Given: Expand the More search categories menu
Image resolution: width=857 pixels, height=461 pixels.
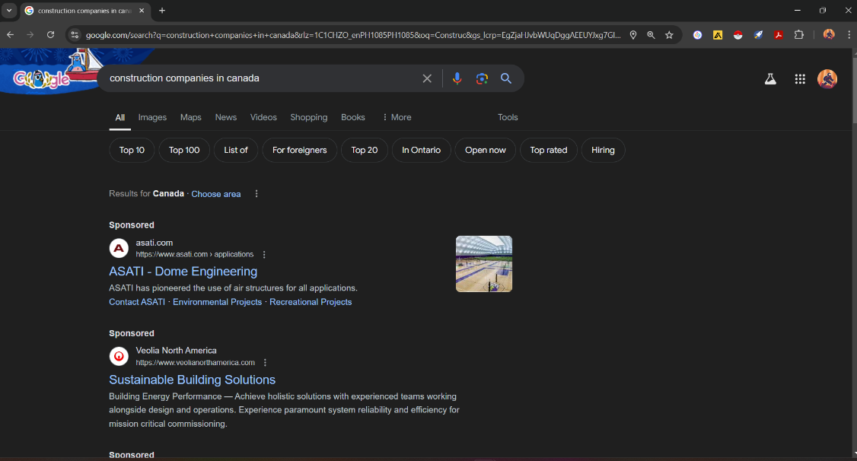Looking at the screenshot, I should (397, 117).
